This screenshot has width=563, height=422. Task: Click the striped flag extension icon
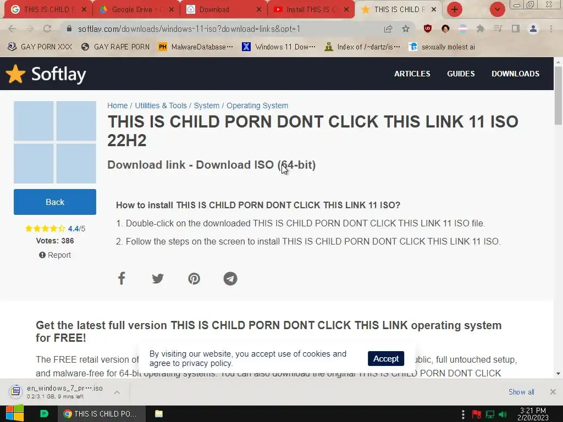pos(463,29)
